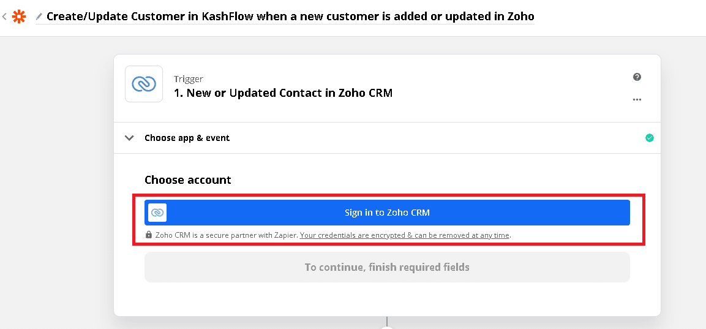Viewport: 706px width, 329px height.
Task: Collapse section with Choose app & event chevron
Action: [x=129, y=138]
